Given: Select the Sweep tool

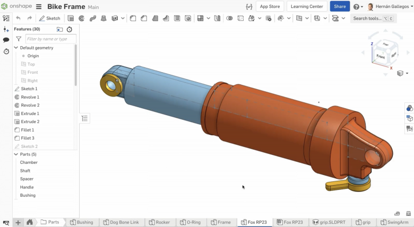Looking at the screenshot, I should click(x=93, y=18).
